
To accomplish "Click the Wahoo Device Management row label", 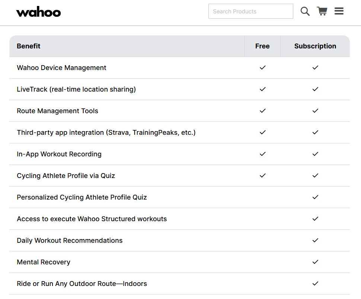I will 61,68.
